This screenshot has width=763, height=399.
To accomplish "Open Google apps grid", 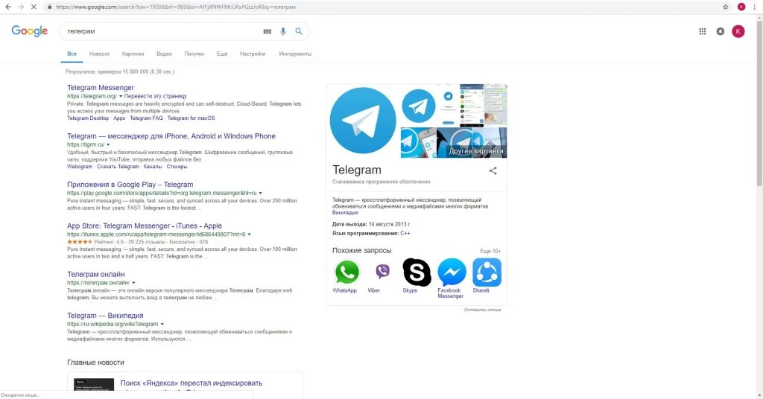I will click(x=702, y=31).
